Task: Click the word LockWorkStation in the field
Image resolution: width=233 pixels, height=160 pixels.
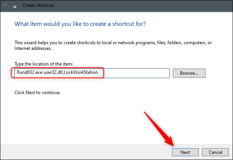Action: click(81, 72)
